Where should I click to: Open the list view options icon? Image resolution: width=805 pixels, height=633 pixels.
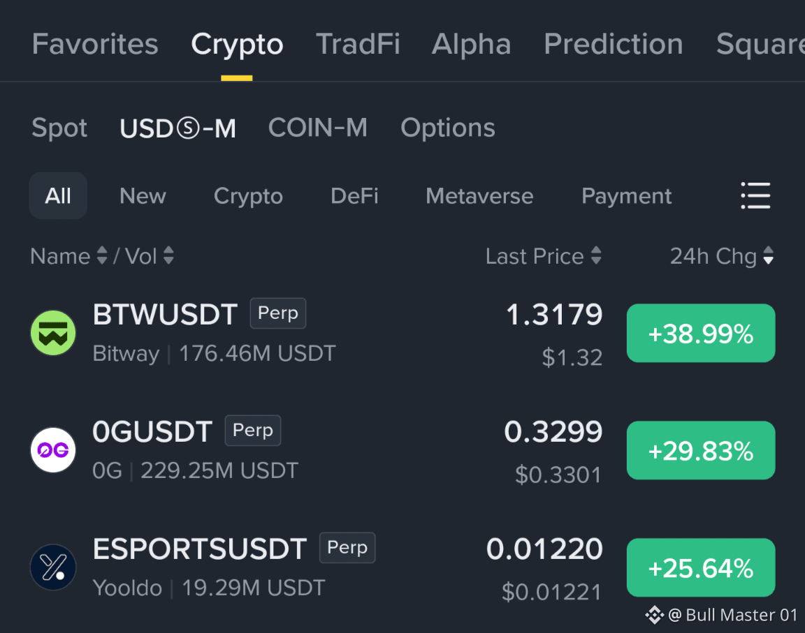[x=755, y=195]
